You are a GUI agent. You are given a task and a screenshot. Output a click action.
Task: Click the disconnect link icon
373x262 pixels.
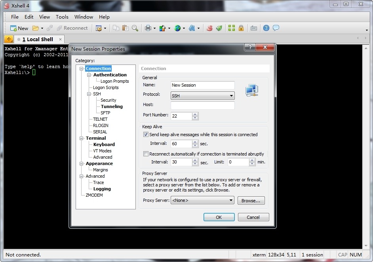(49, 28)
